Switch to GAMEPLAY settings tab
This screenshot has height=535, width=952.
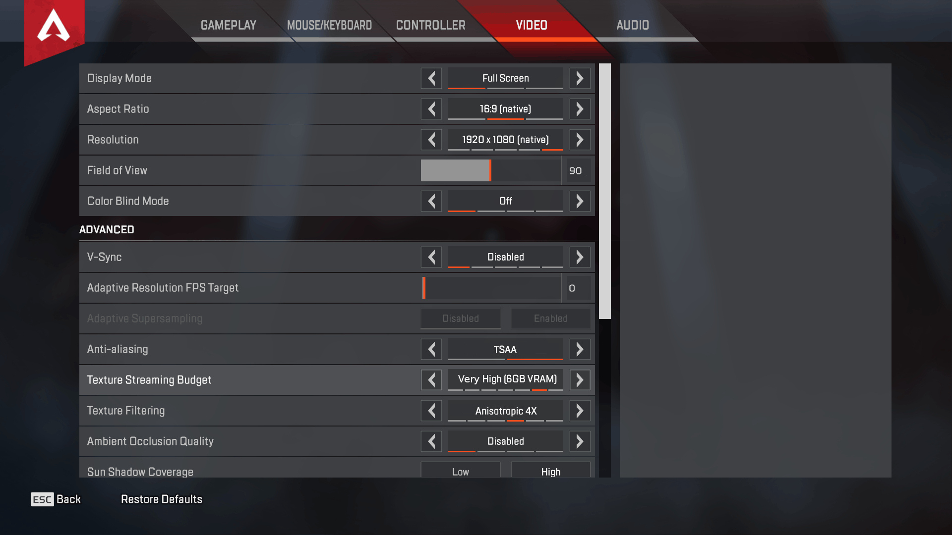230,25
